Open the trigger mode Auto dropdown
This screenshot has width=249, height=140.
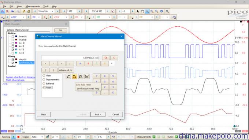point(42,137)
